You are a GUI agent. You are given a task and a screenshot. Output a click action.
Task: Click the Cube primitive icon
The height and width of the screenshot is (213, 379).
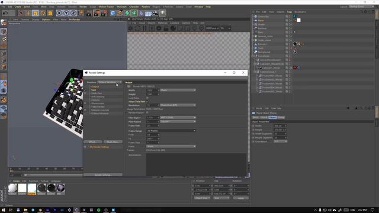[113, 13]
